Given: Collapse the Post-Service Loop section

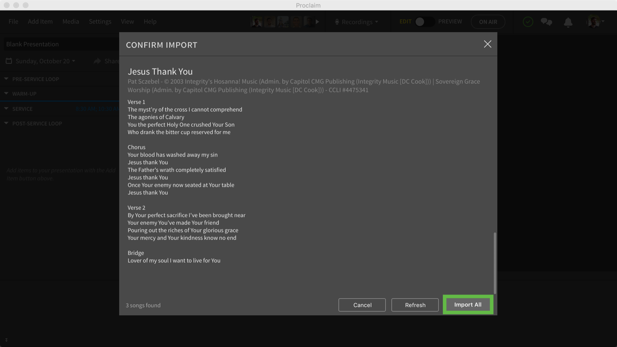Looking at the screenshot, I should 6,123.
